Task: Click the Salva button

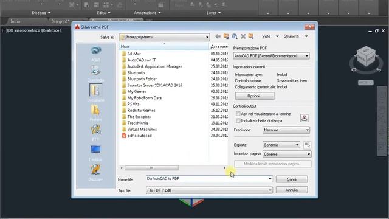Action: point(292,179)
